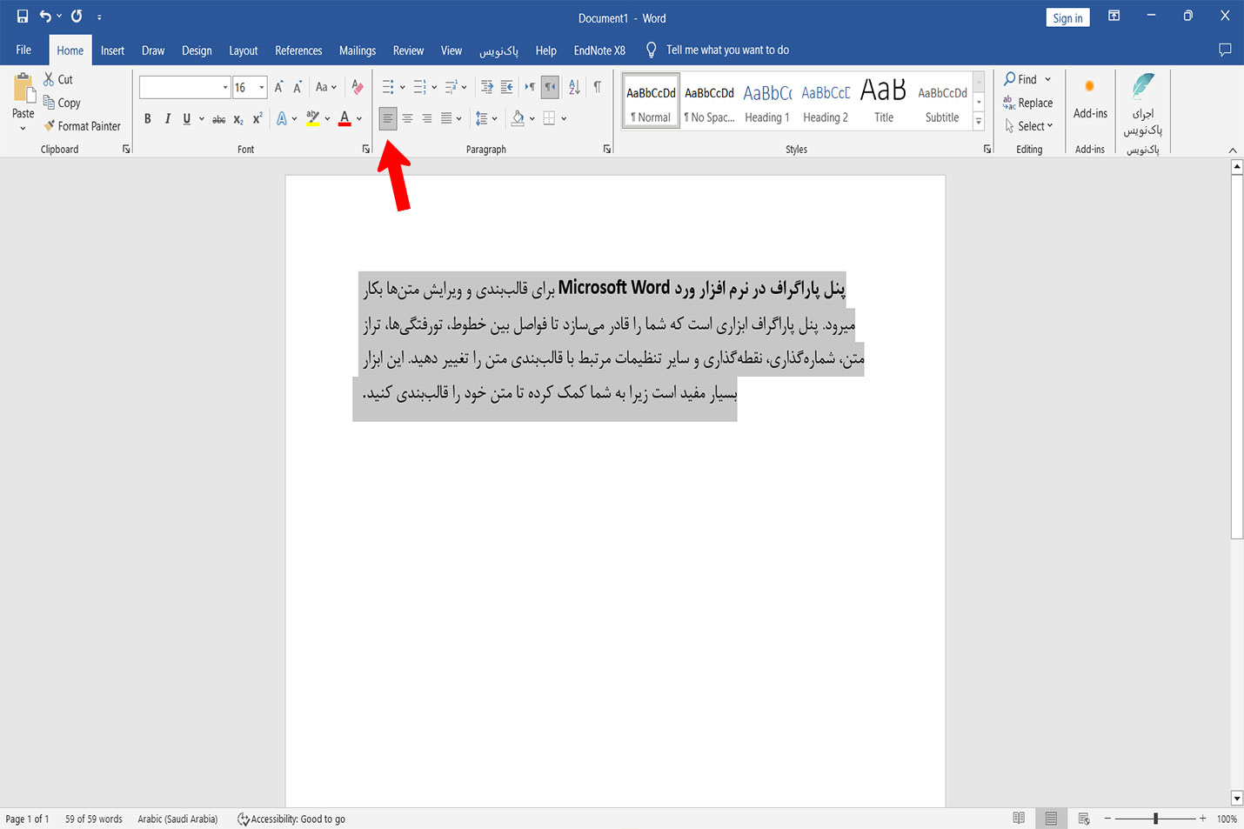Check Accessibility status in status bar
1244x829 pixels.
[291, 819]
